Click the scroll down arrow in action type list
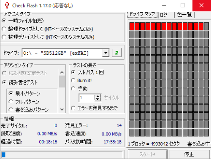Viewport: 211px width, 159px height. pos(62,109)
